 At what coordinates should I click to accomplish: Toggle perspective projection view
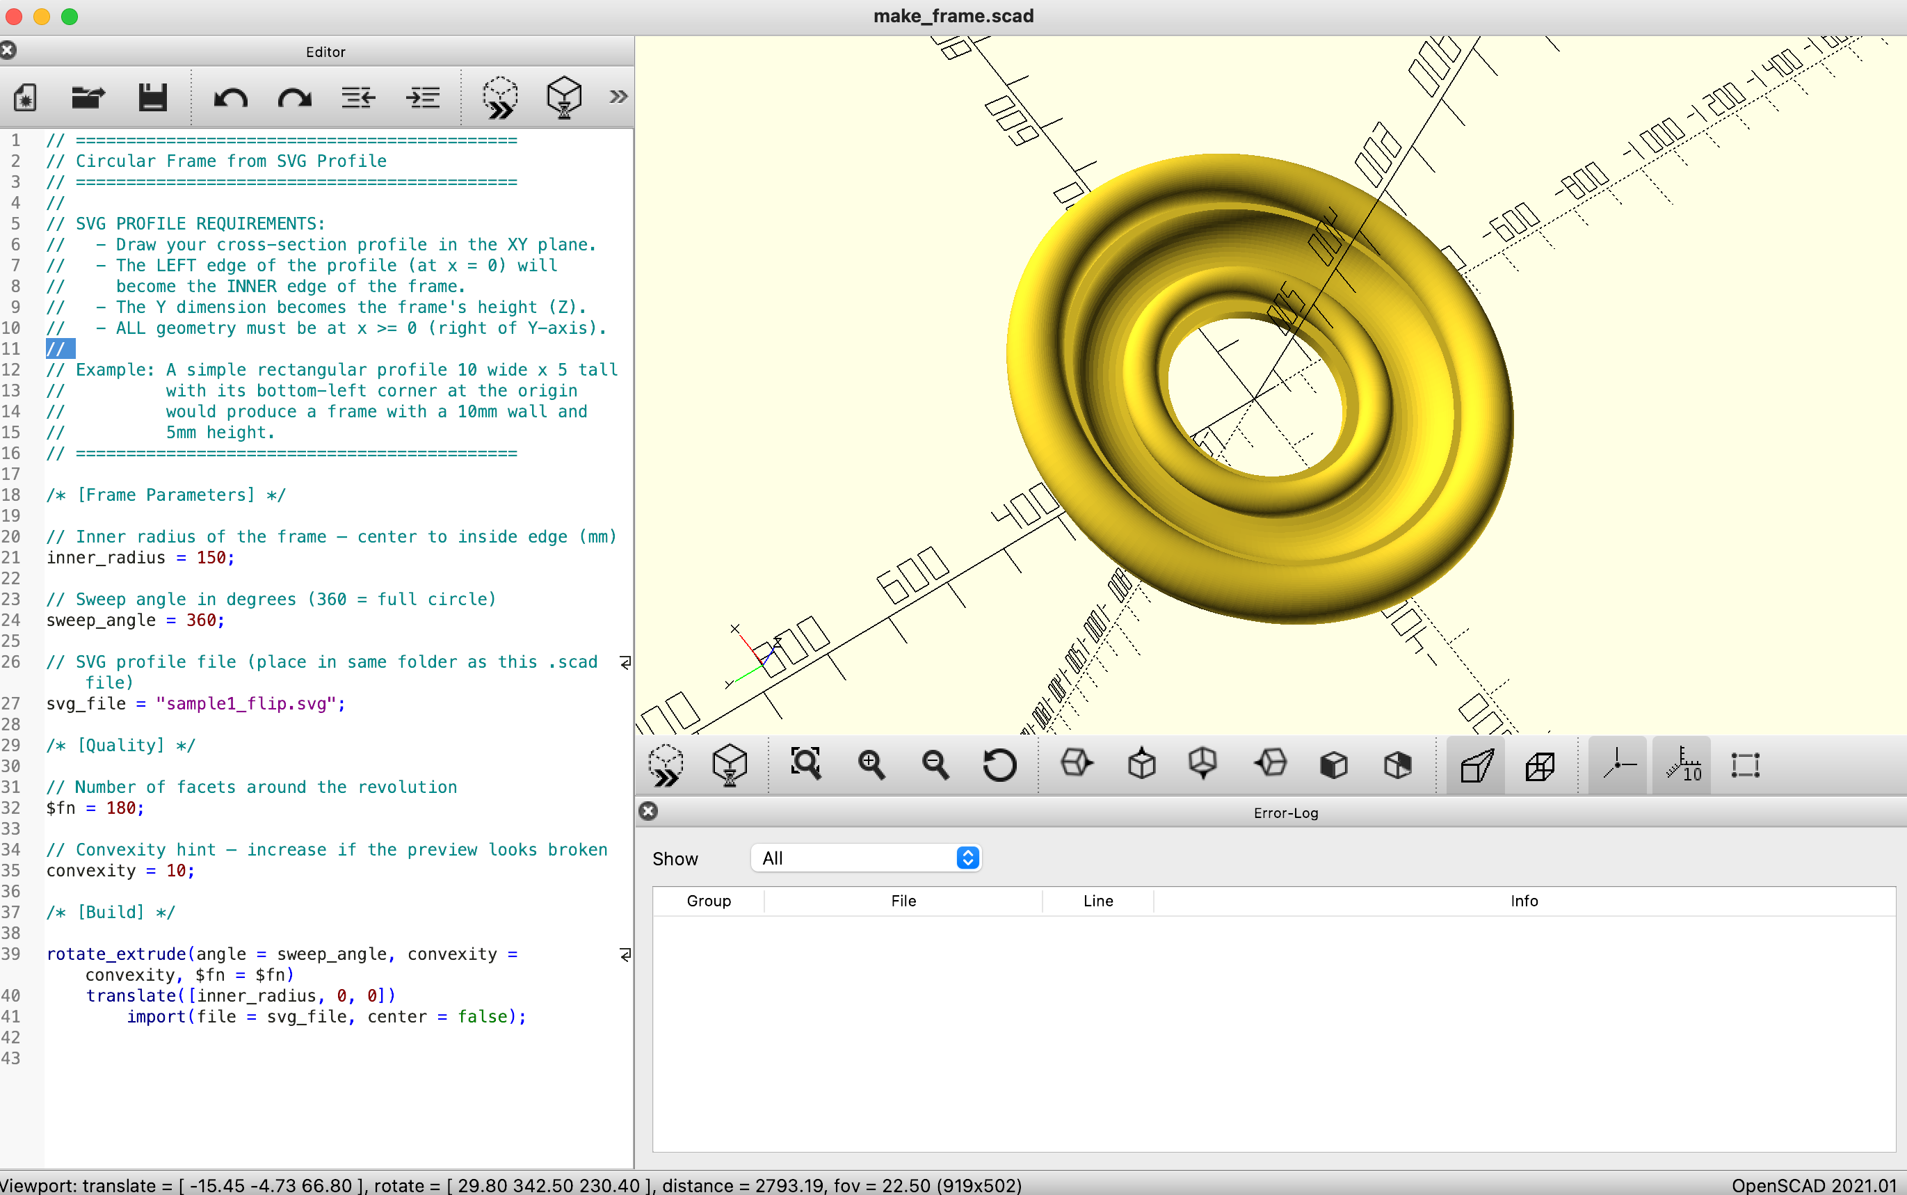1476,764
